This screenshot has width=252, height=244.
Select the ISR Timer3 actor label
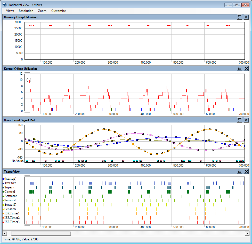pos(12,222)
